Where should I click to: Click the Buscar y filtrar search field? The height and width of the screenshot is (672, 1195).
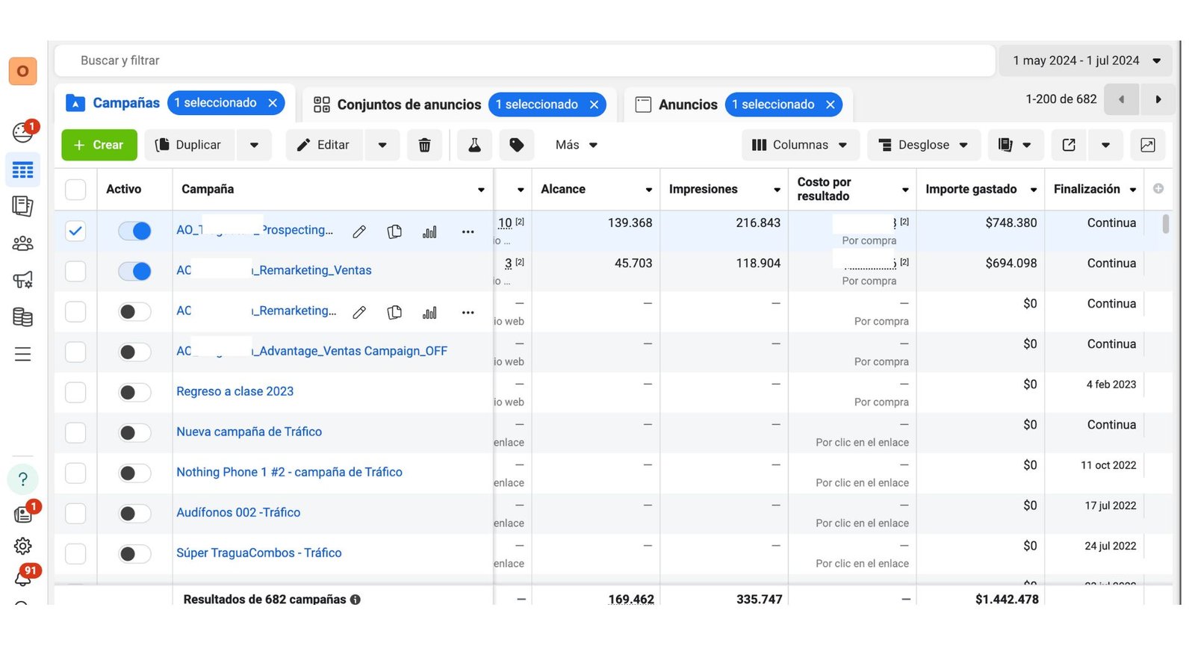click(x=524, y=60)
